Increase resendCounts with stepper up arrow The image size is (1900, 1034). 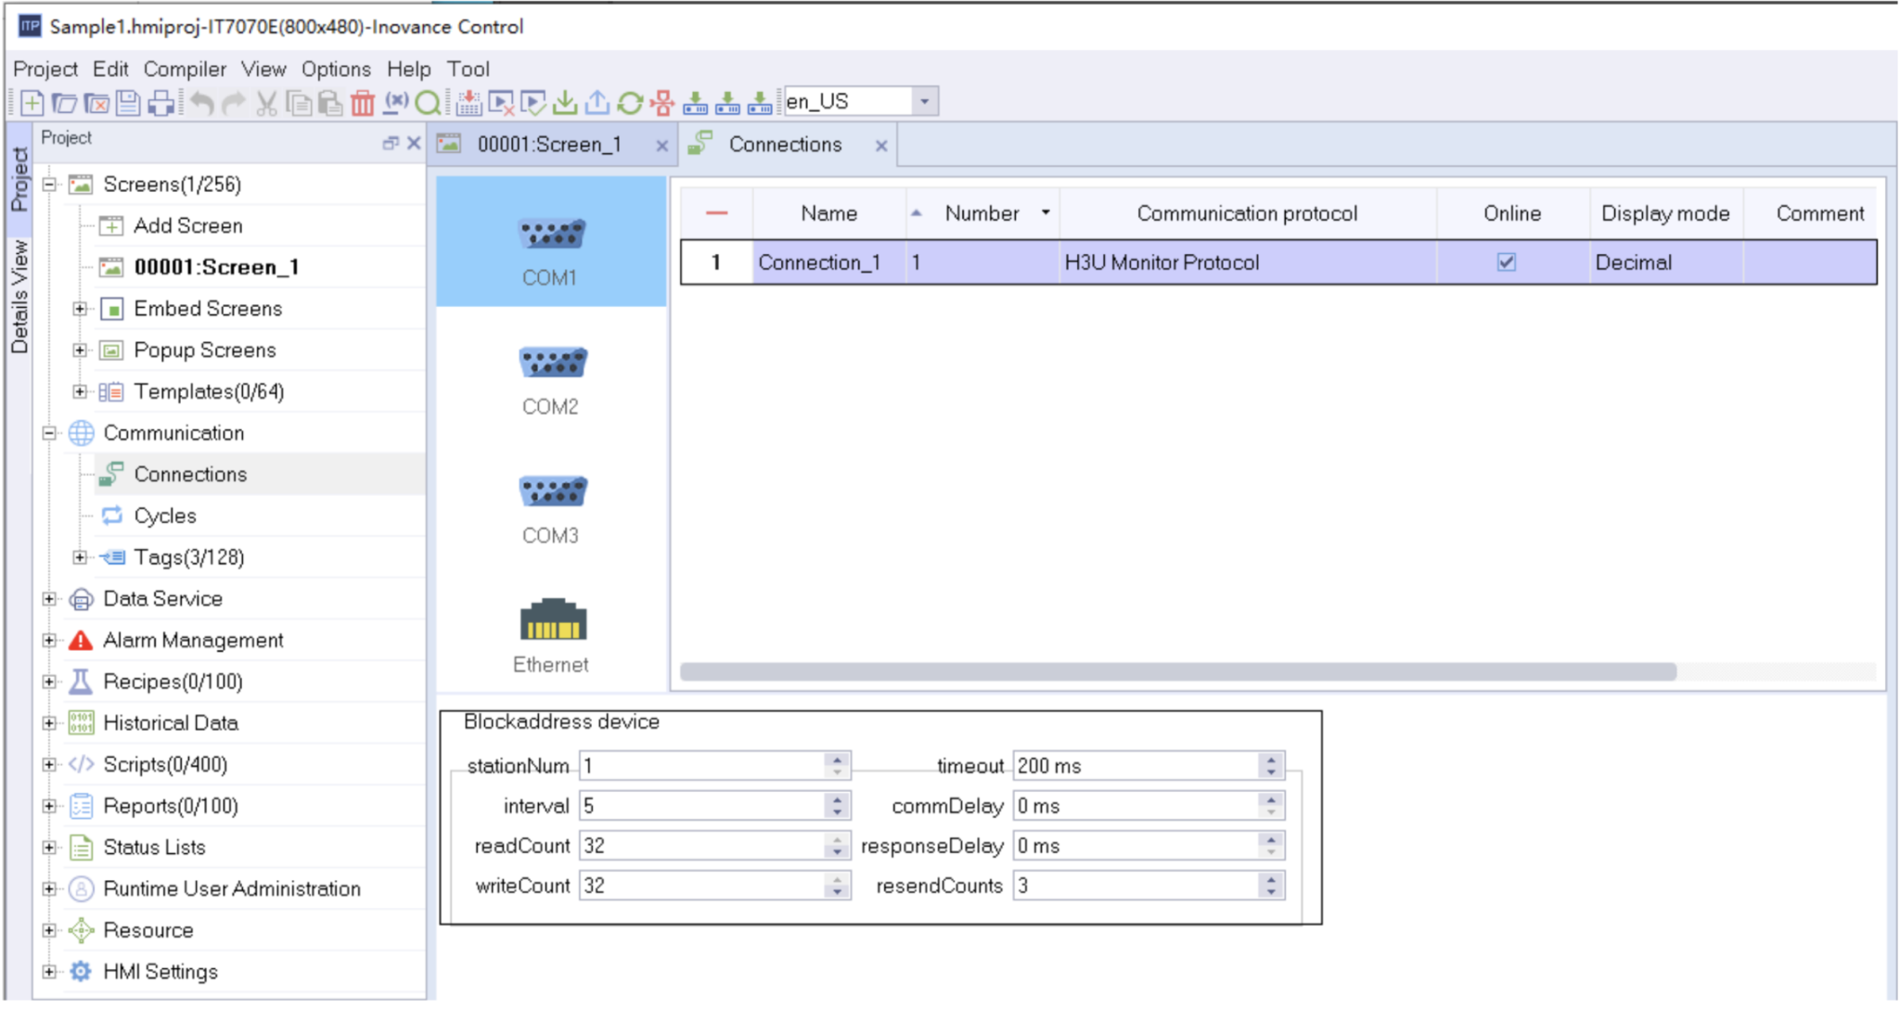point(1271,879)
